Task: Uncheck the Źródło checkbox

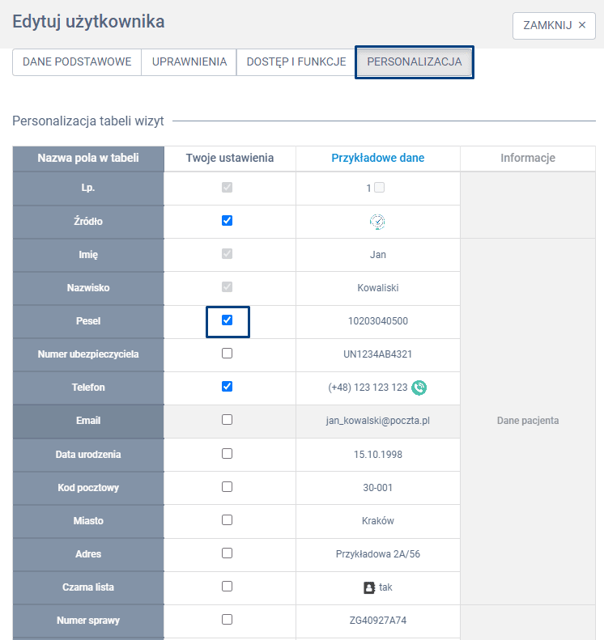Action: tap(227, 220)
